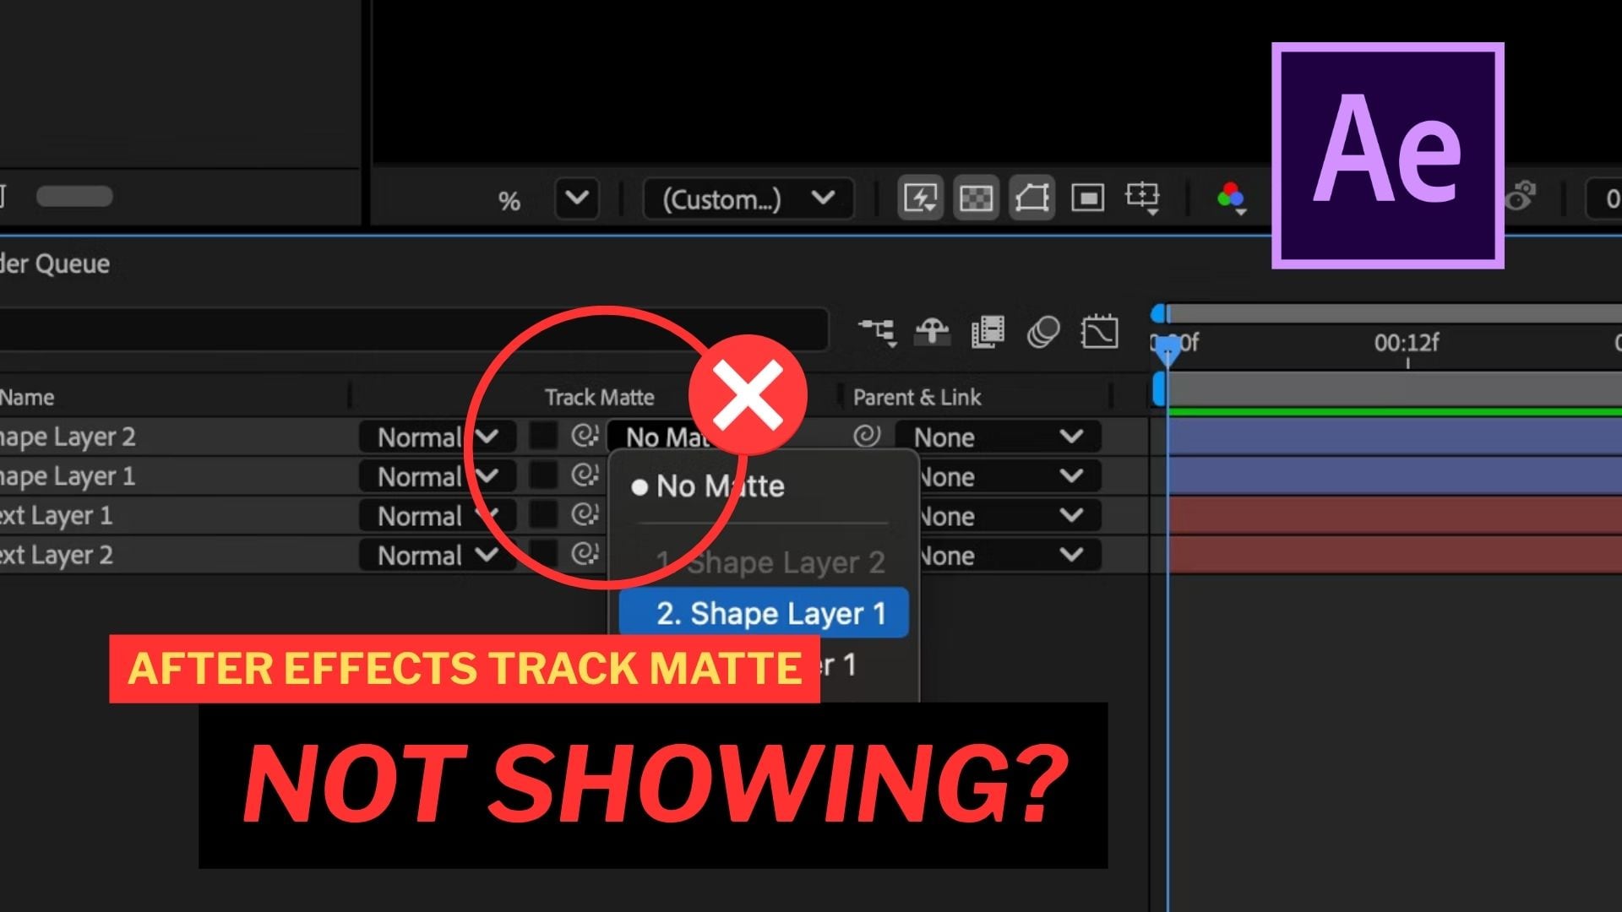Toggle Fast Previews icon in viewer toolbar
Screen dimensions: 1622x912
(920, 198)
